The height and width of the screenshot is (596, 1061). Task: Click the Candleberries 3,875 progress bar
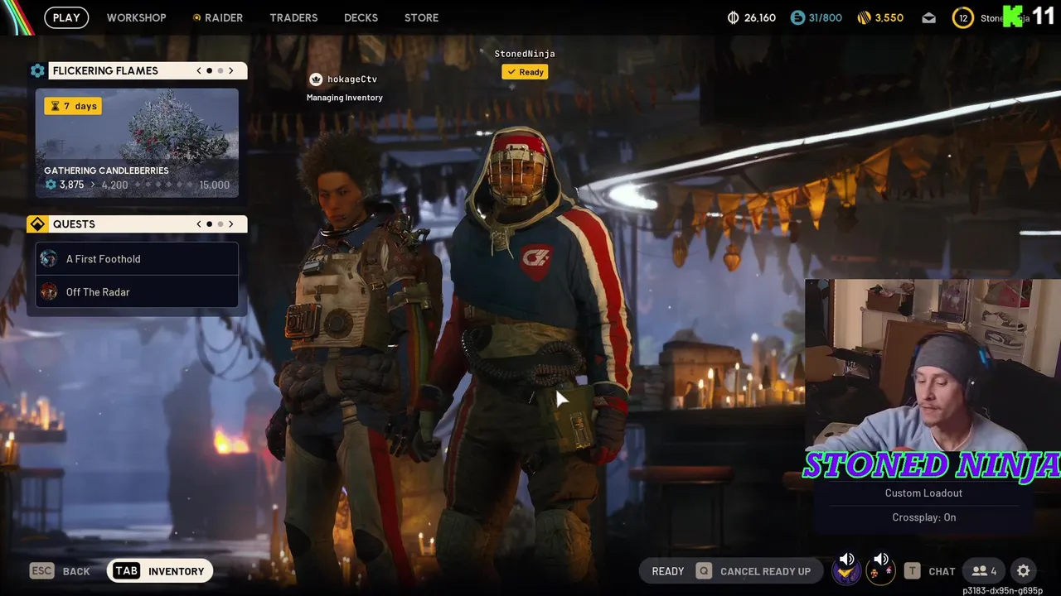[x=137, y=185]
